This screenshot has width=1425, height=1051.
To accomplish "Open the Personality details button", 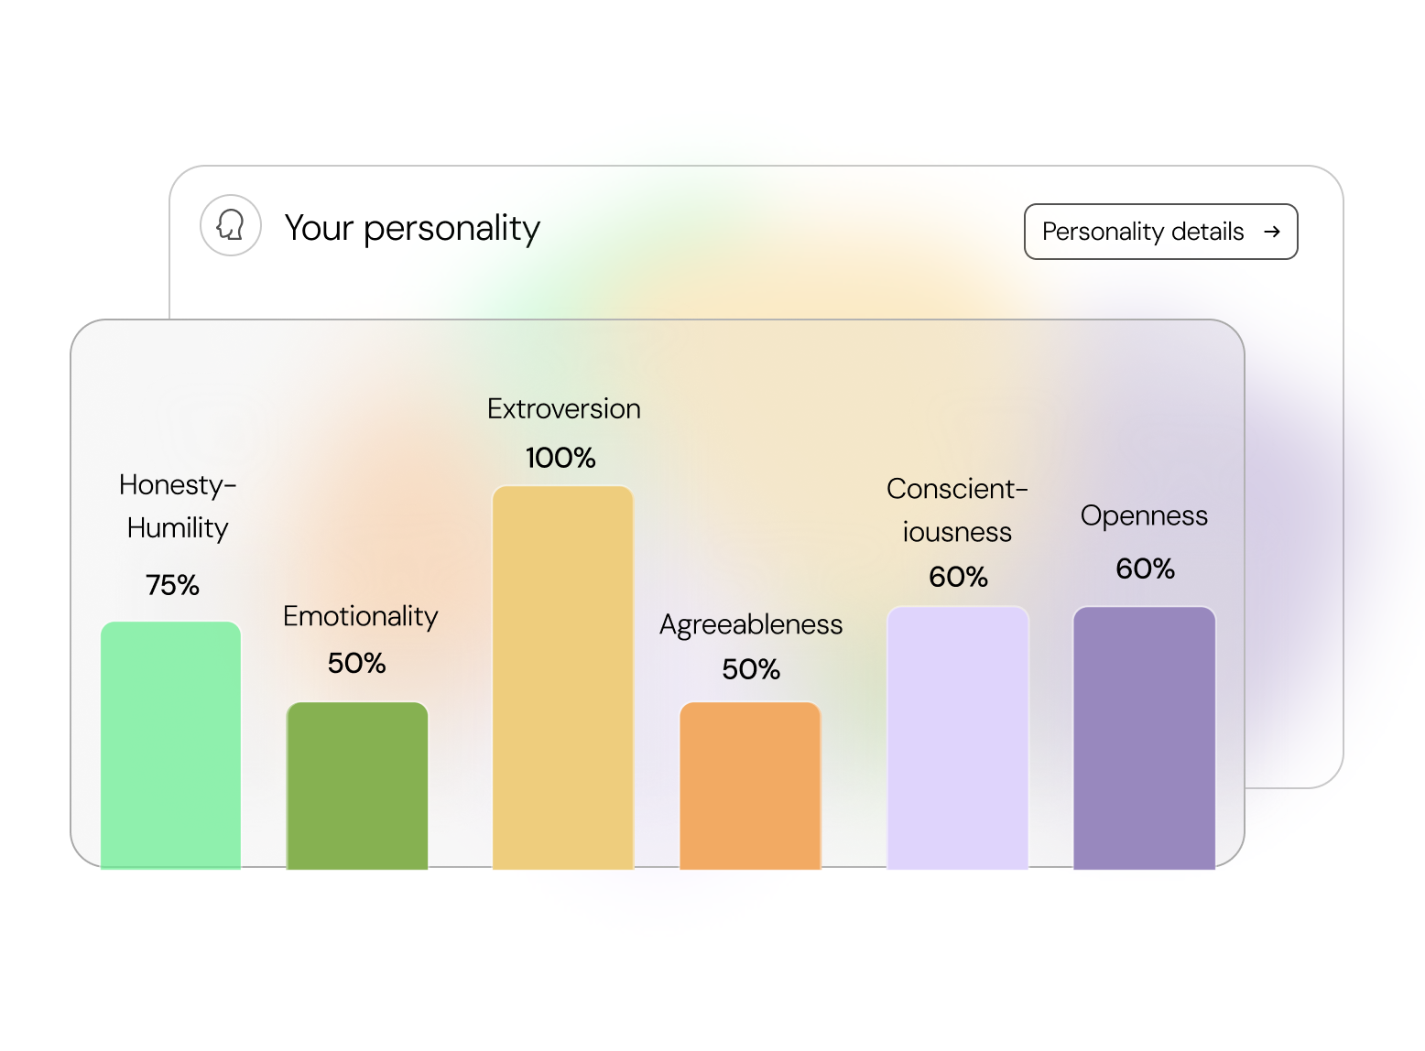I will (x=1160, y=232).
